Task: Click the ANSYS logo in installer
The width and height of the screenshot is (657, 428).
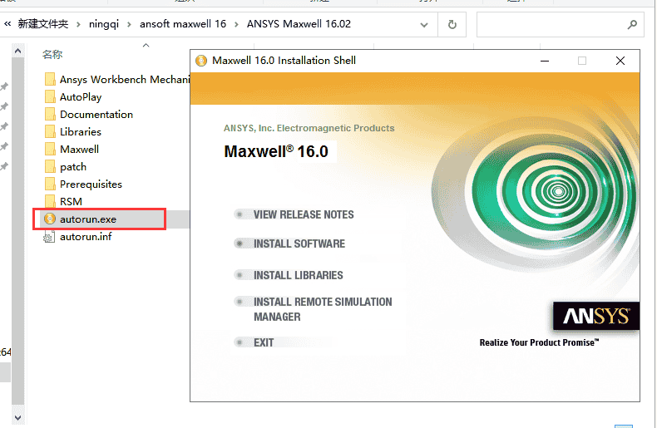Action: coord(595,316)
